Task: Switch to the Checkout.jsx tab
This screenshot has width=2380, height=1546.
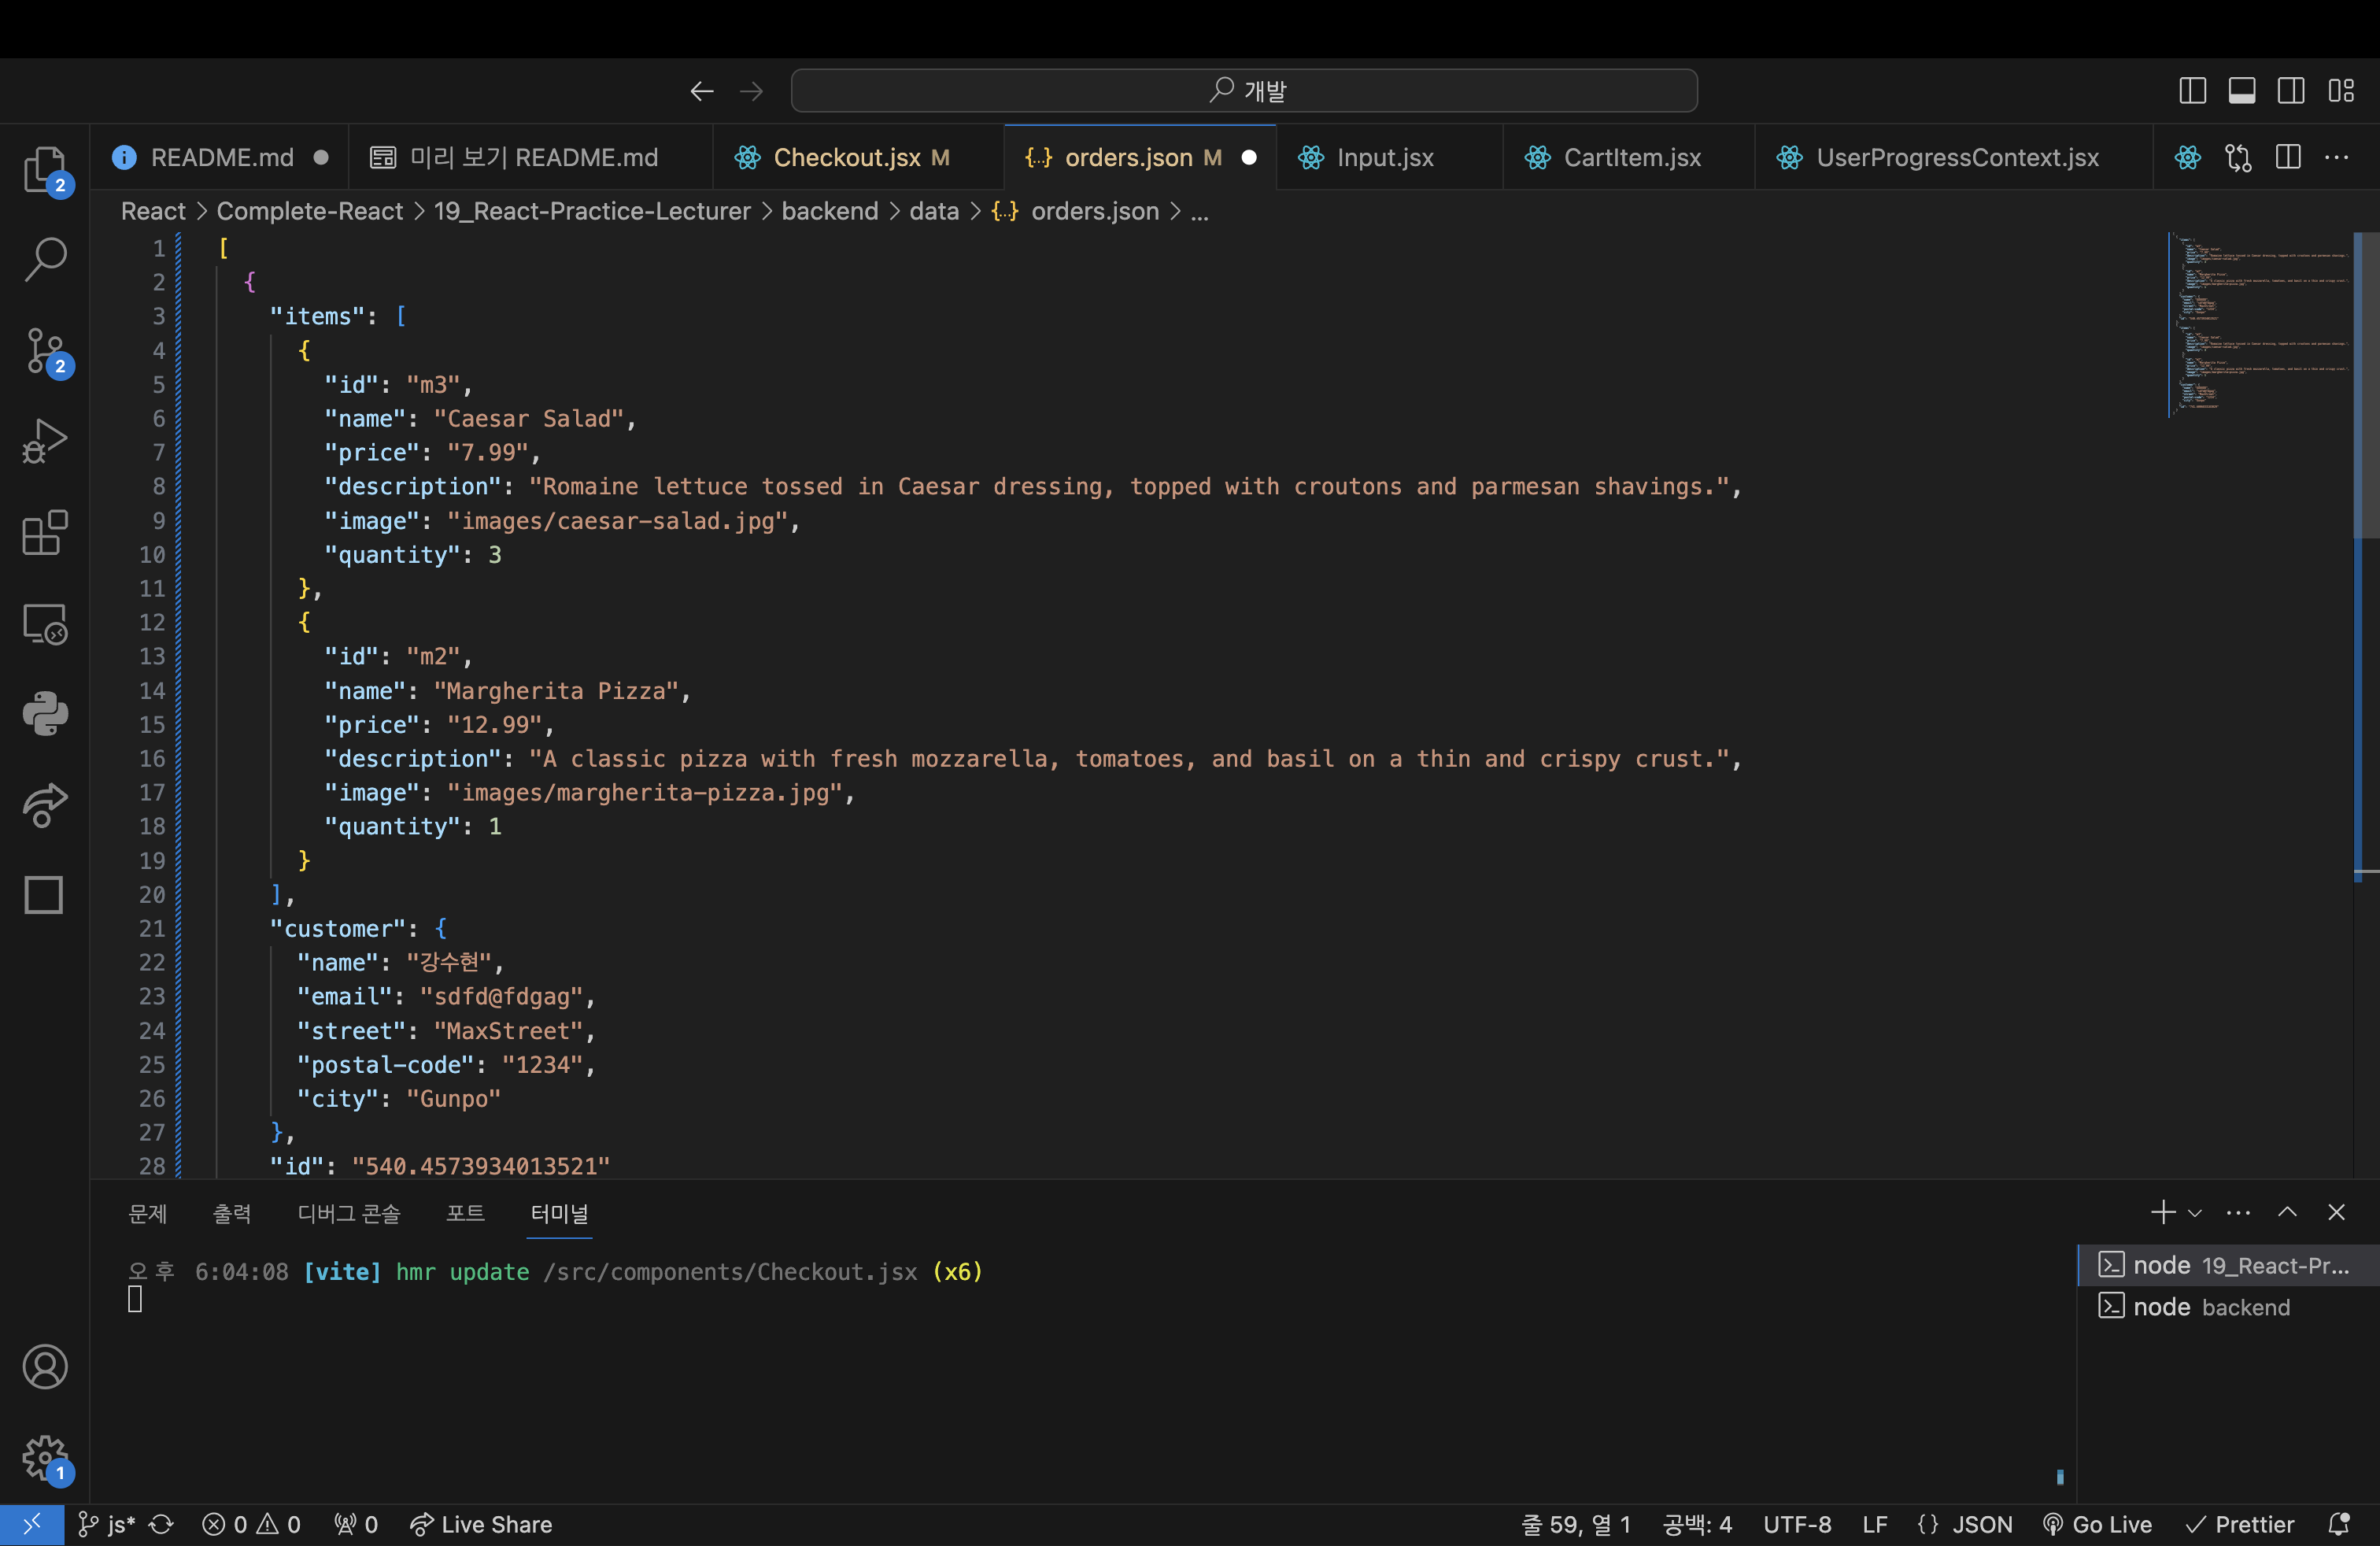Action: click(846, 158)
